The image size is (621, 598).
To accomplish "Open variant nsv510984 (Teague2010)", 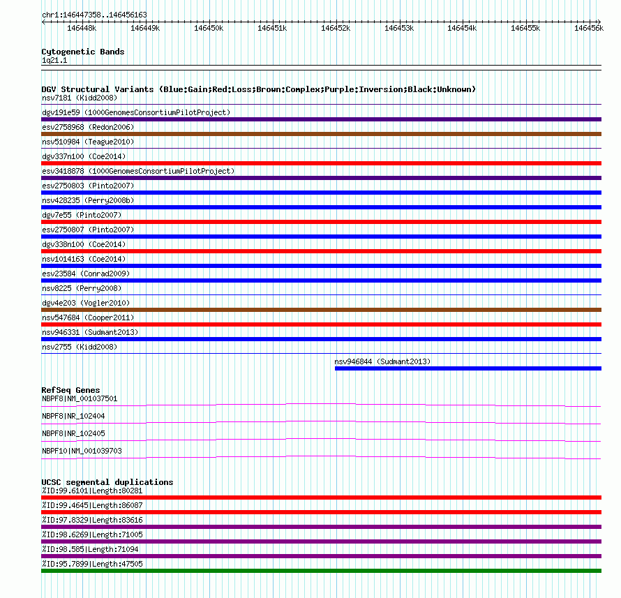I will coord(88,142).
